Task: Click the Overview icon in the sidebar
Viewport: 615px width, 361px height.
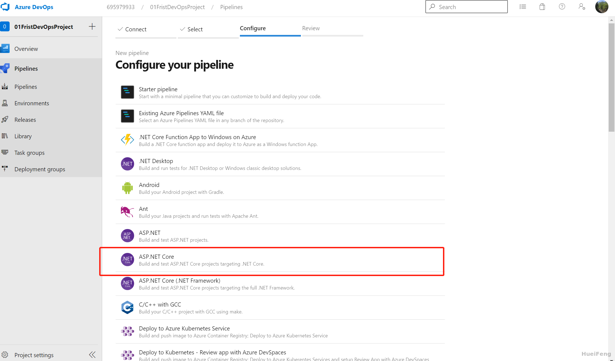Action: (x=5, y=49)
